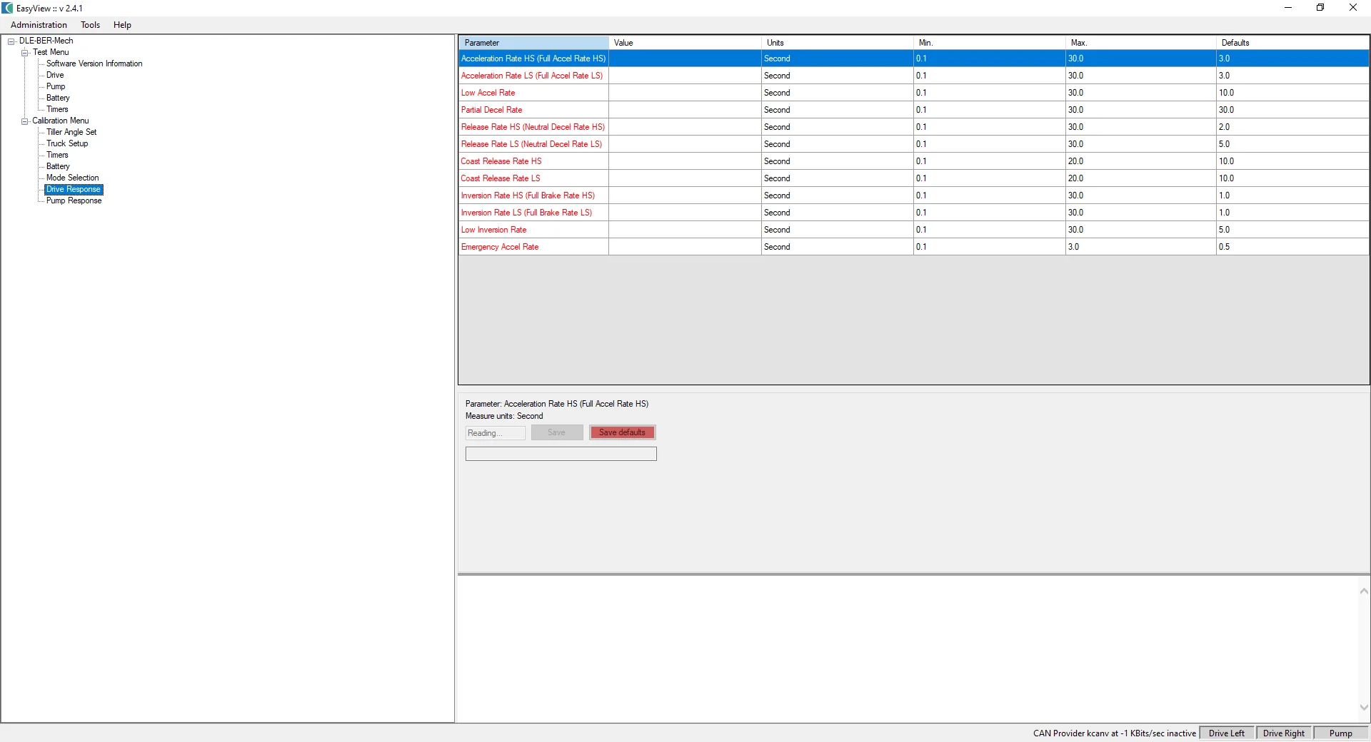Select Coast Release Rate LS parameter
This screenshot has height=742, width=1371.
click(x=533, y=178)
